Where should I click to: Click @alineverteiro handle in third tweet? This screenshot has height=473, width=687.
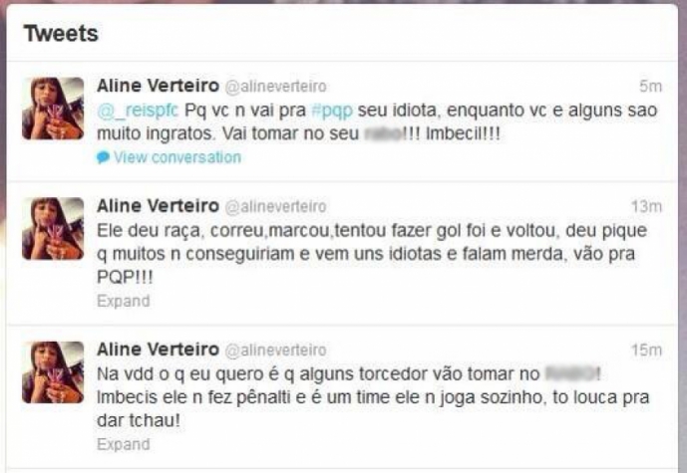(x=275, y=351)
